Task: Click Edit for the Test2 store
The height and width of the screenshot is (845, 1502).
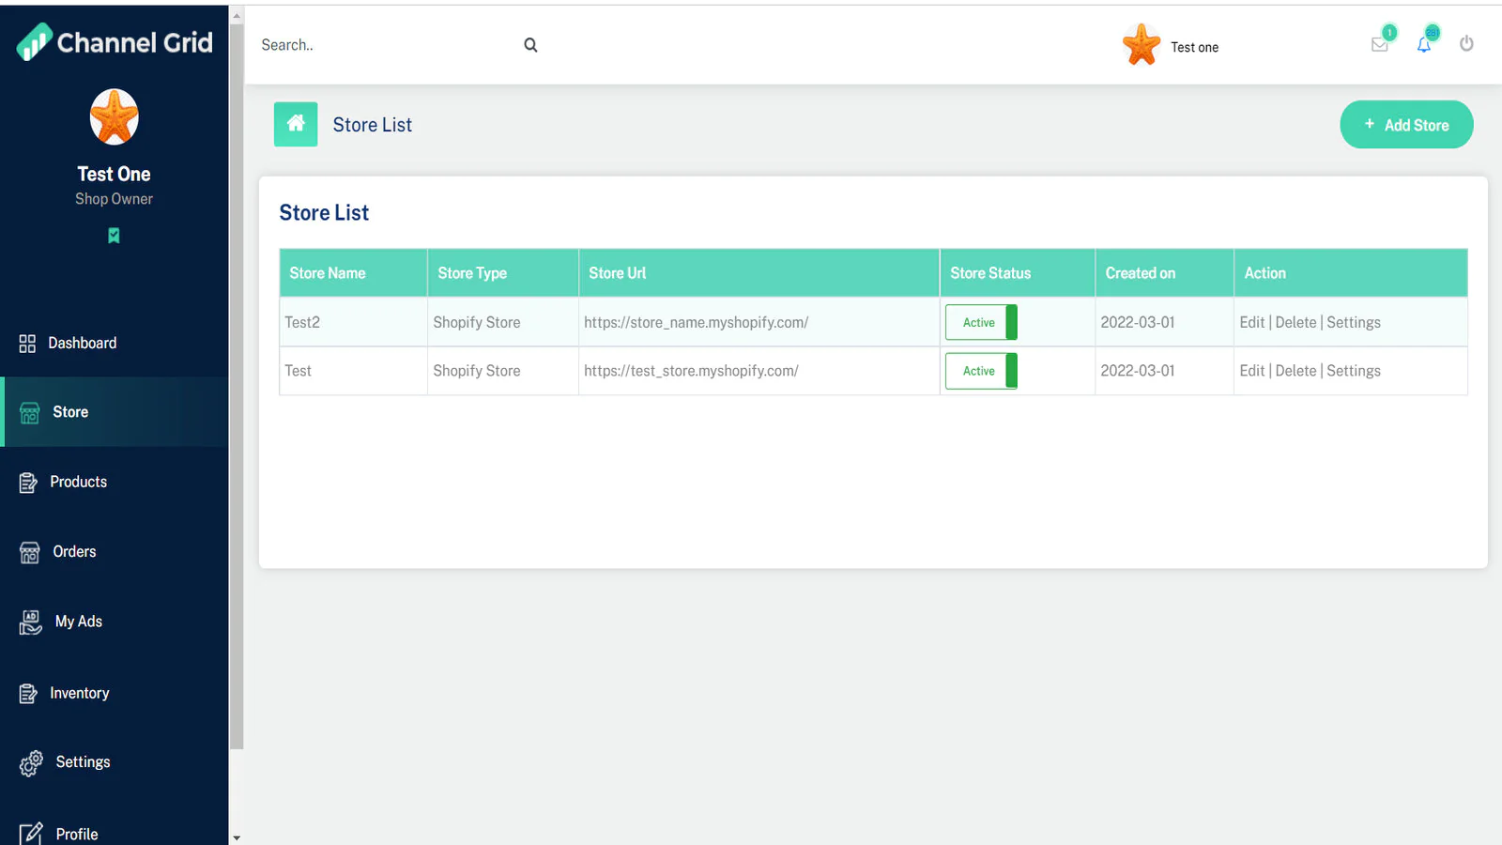Action: click(x=1251, y=322)
